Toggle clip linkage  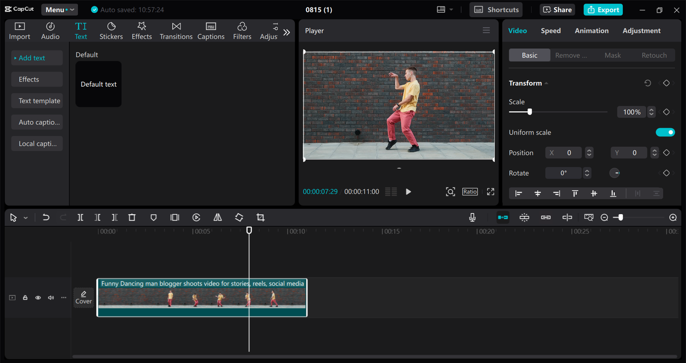click(546, 217)
